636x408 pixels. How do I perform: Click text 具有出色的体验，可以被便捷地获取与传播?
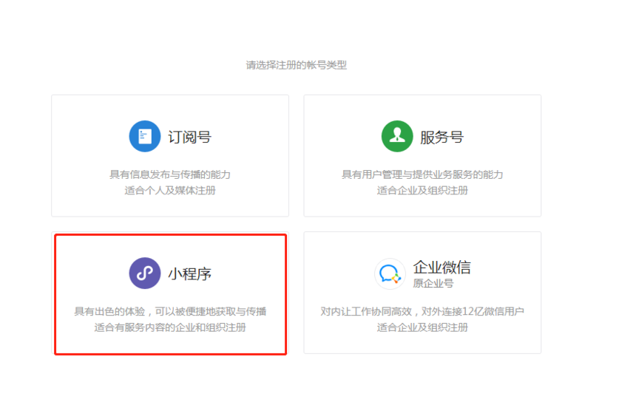(170, 311)
